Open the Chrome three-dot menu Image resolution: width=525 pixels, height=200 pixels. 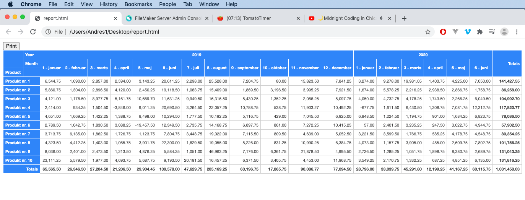click(x=517, y=32)
